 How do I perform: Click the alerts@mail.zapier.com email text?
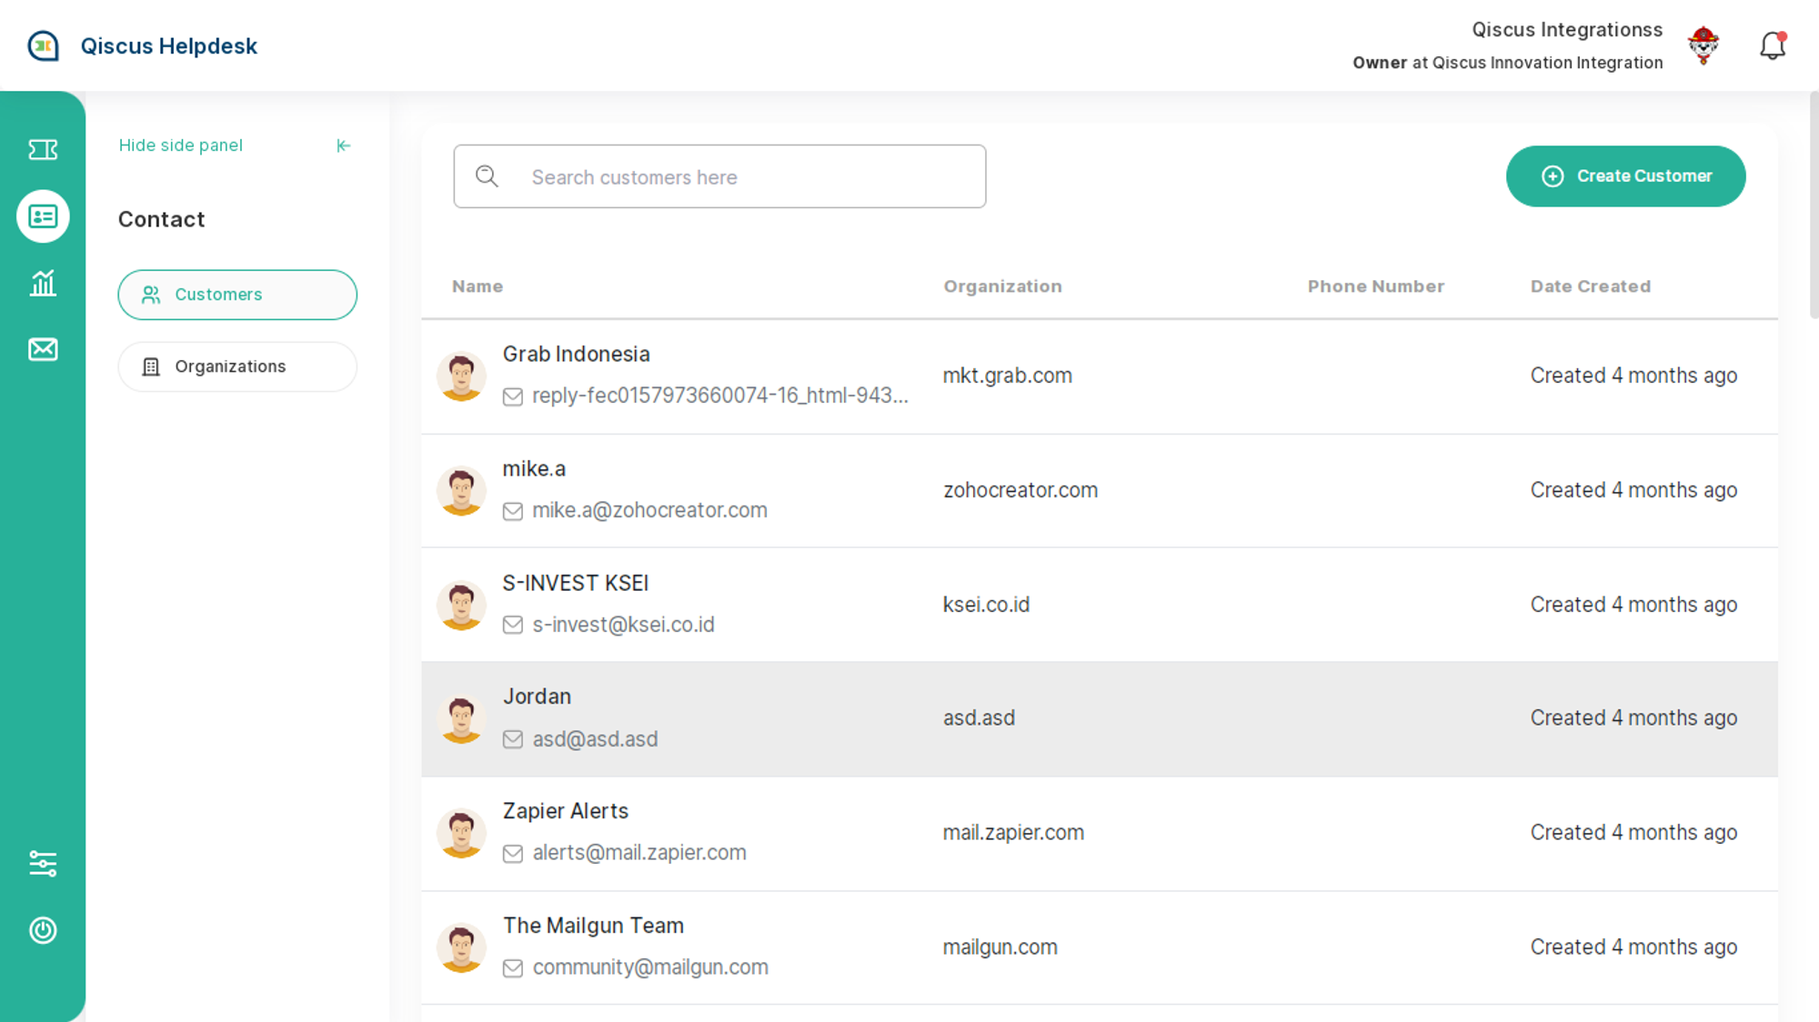coord(638,853)
